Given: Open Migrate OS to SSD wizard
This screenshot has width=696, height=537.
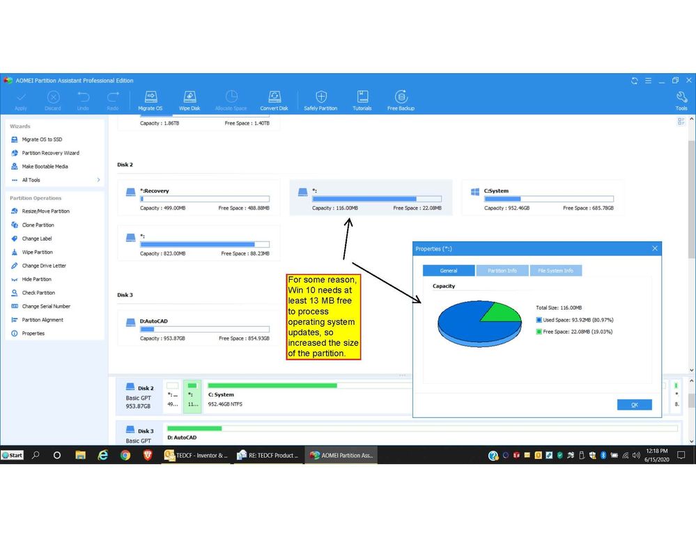Looking at the screenshot, I should tap(42, 139).
